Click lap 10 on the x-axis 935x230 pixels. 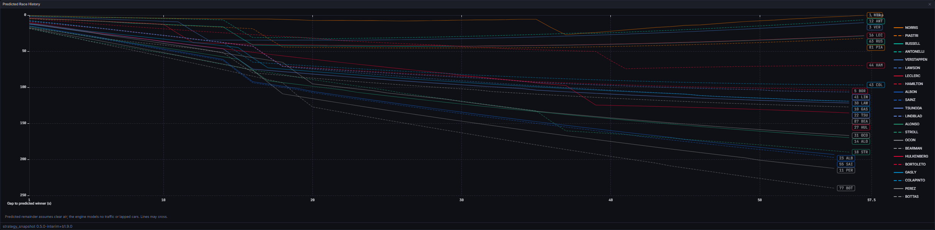tap(163, 200)
